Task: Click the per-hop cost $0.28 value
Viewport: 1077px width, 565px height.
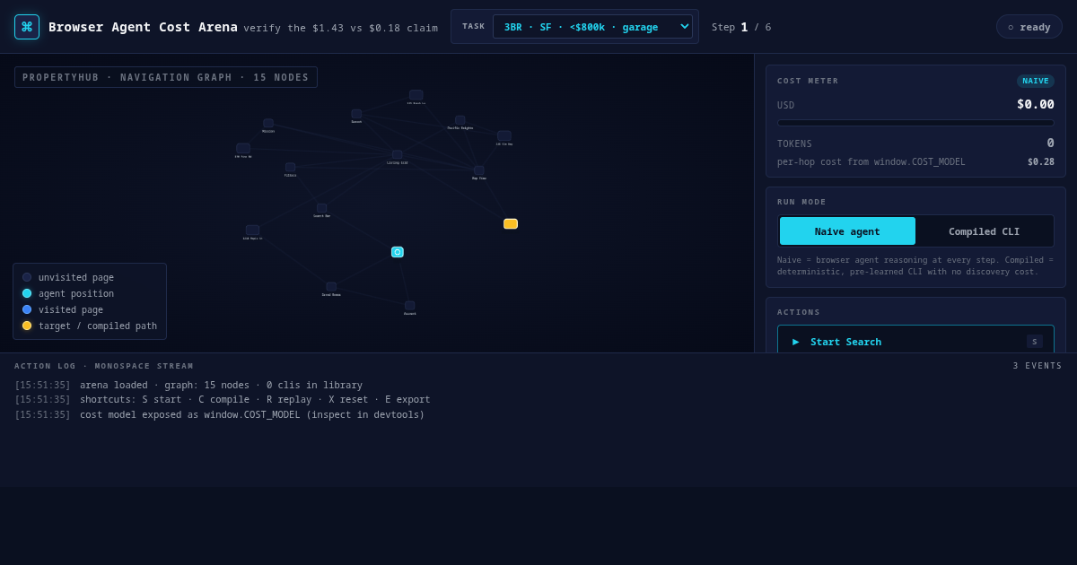Action: (x=1041, y=162)
